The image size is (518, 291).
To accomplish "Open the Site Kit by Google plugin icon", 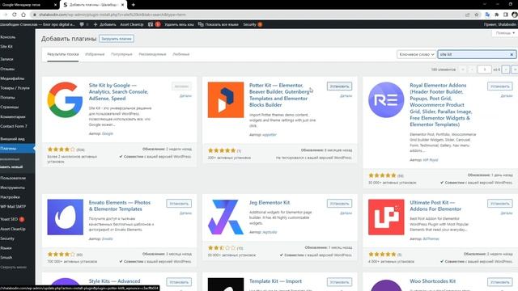I will point(65,99).
